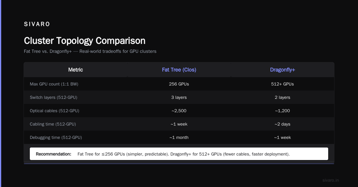Screen dimensions: 358x187
Task: Click the SIVARO brand name at top
Action: pos(37,24)
